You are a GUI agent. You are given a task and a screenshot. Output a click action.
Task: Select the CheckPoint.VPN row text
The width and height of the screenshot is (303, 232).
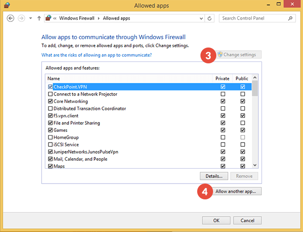[70, 87]
